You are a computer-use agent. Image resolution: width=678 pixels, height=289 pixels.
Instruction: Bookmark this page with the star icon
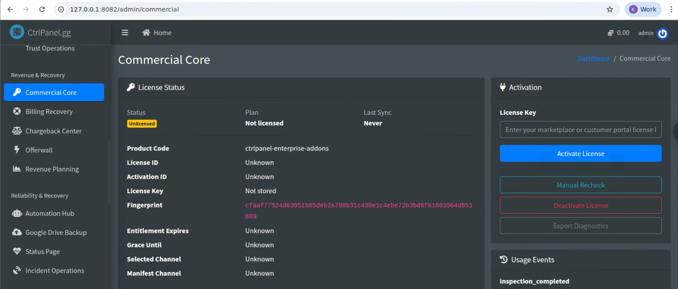pyautogui.click(x=610, y=9)
